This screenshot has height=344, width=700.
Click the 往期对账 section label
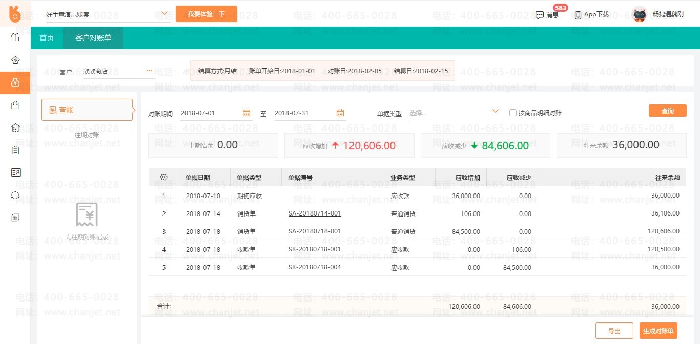[x=87, y=135]
